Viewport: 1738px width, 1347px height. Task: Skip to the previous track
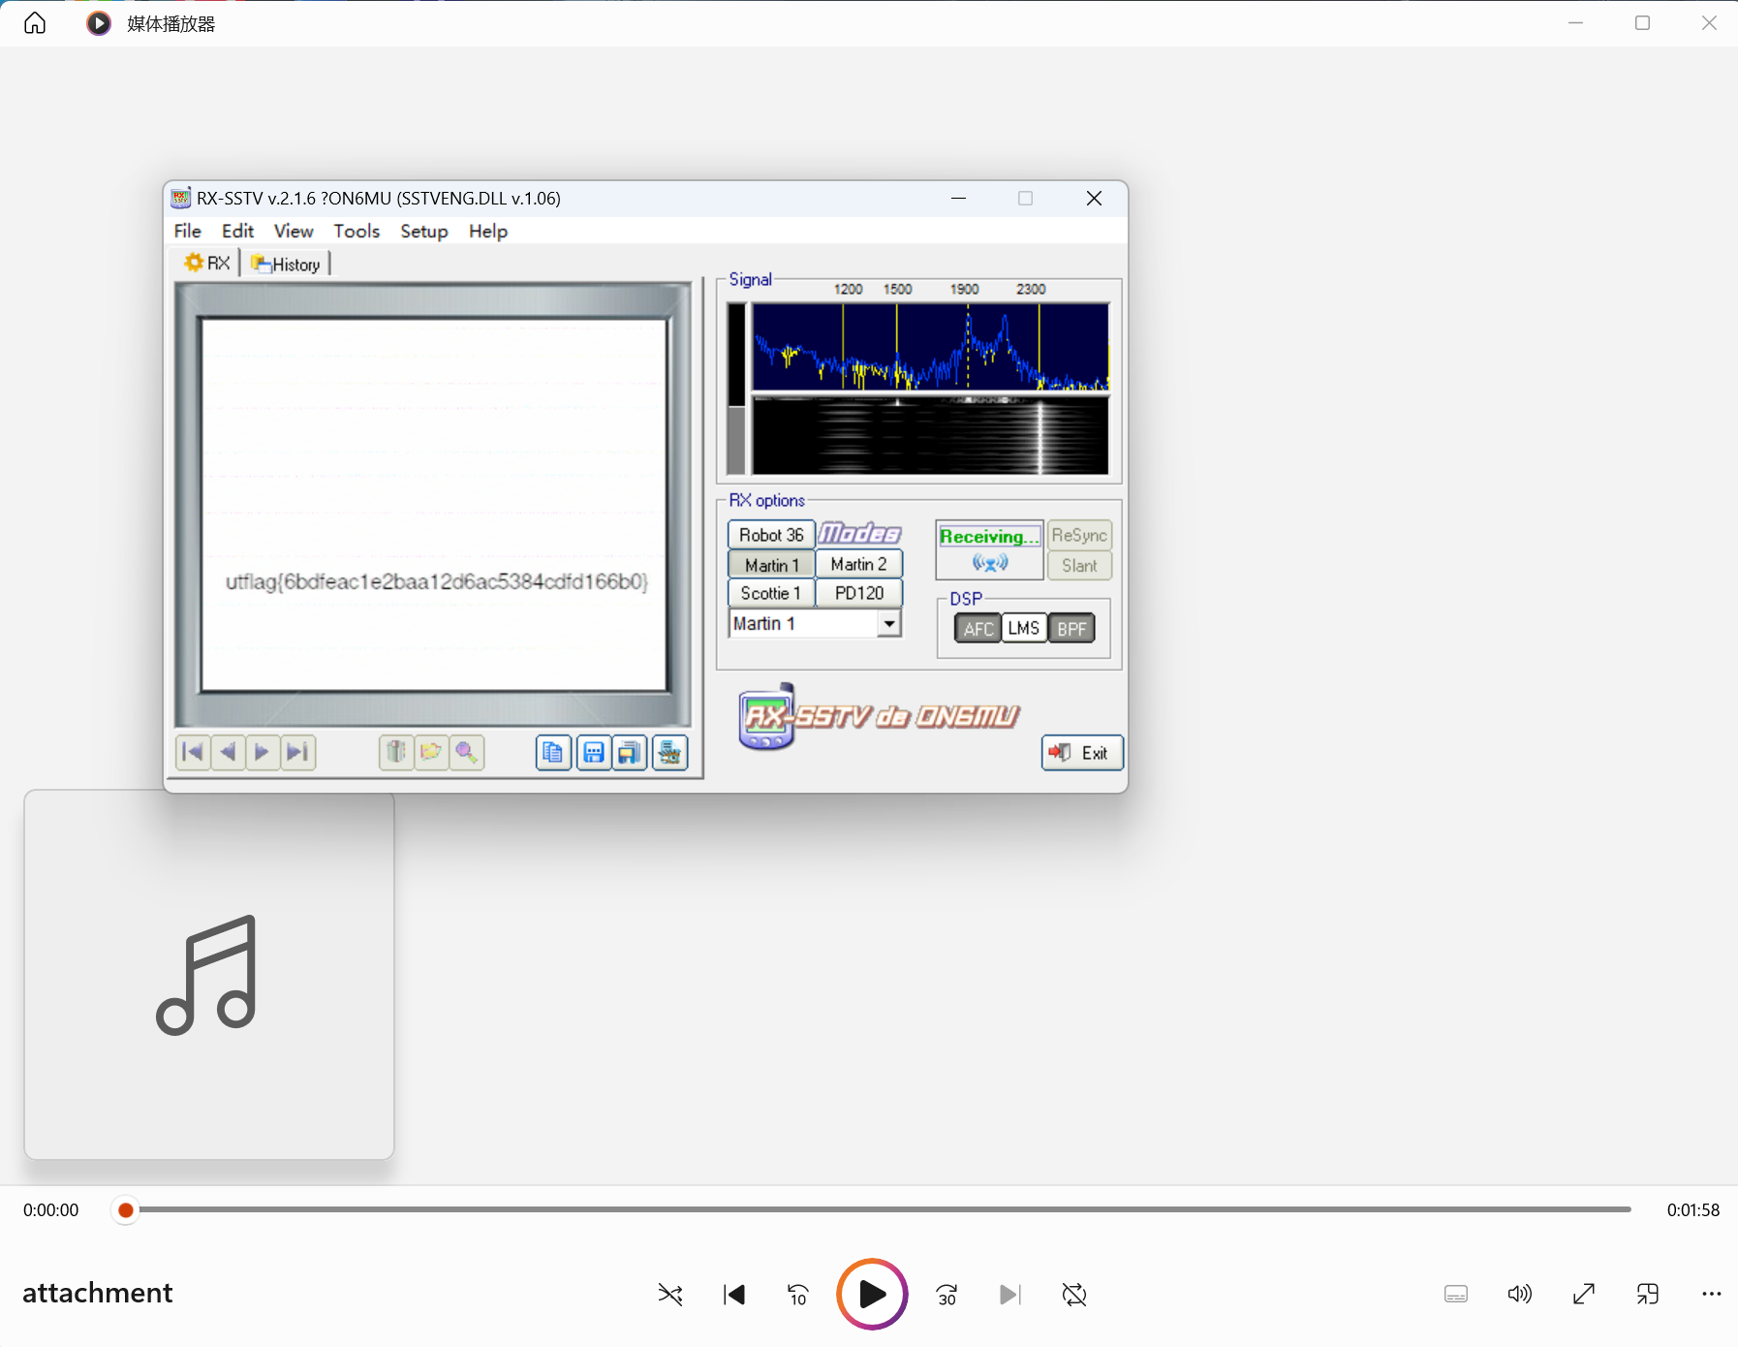tap(734, 1294)
